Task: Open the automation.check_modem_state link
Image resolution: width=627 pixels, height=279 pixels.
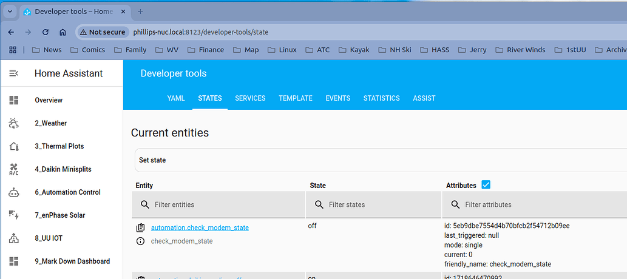Action: (x=200, y=228)
